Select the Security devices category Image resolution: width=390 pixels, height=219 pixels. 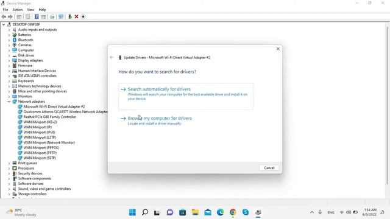tap(30, 173)
